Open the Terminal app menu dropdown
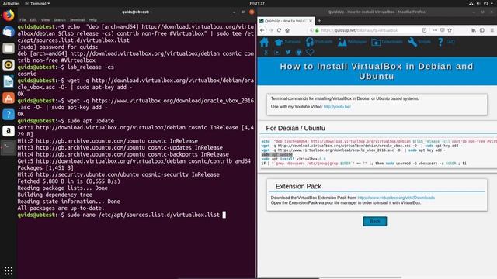 point(37,3)
